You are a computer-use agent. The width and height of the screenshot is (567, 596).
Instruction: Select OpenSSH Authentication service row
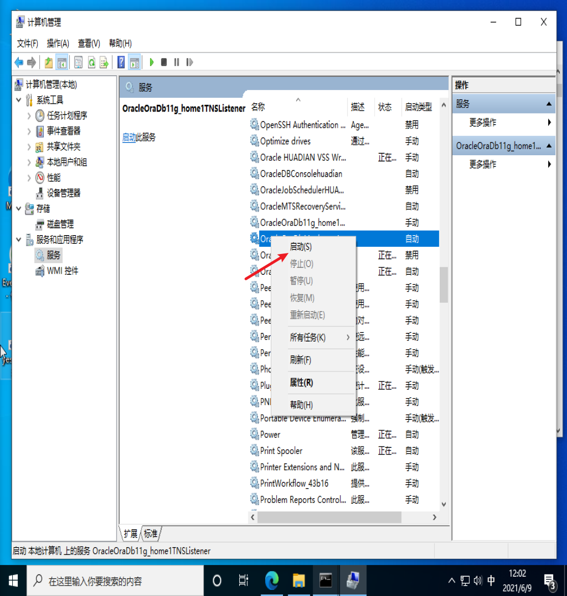pos(344,125)
